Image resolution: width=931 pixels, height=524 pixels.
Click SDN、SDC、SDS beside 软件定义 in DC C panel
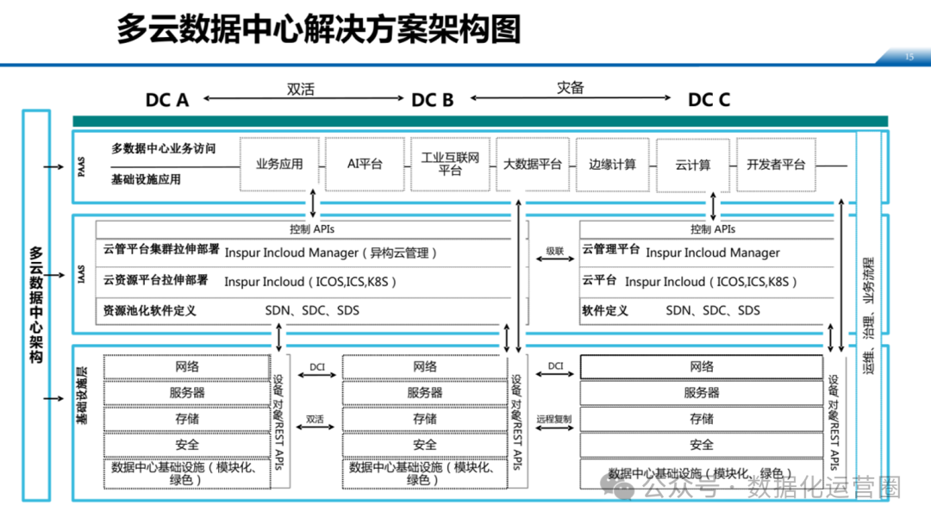point(713,310)
